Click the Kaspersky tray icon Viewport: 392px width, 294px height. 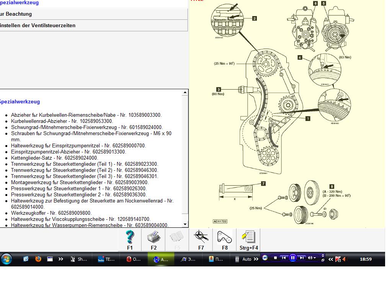click(338, 259)
